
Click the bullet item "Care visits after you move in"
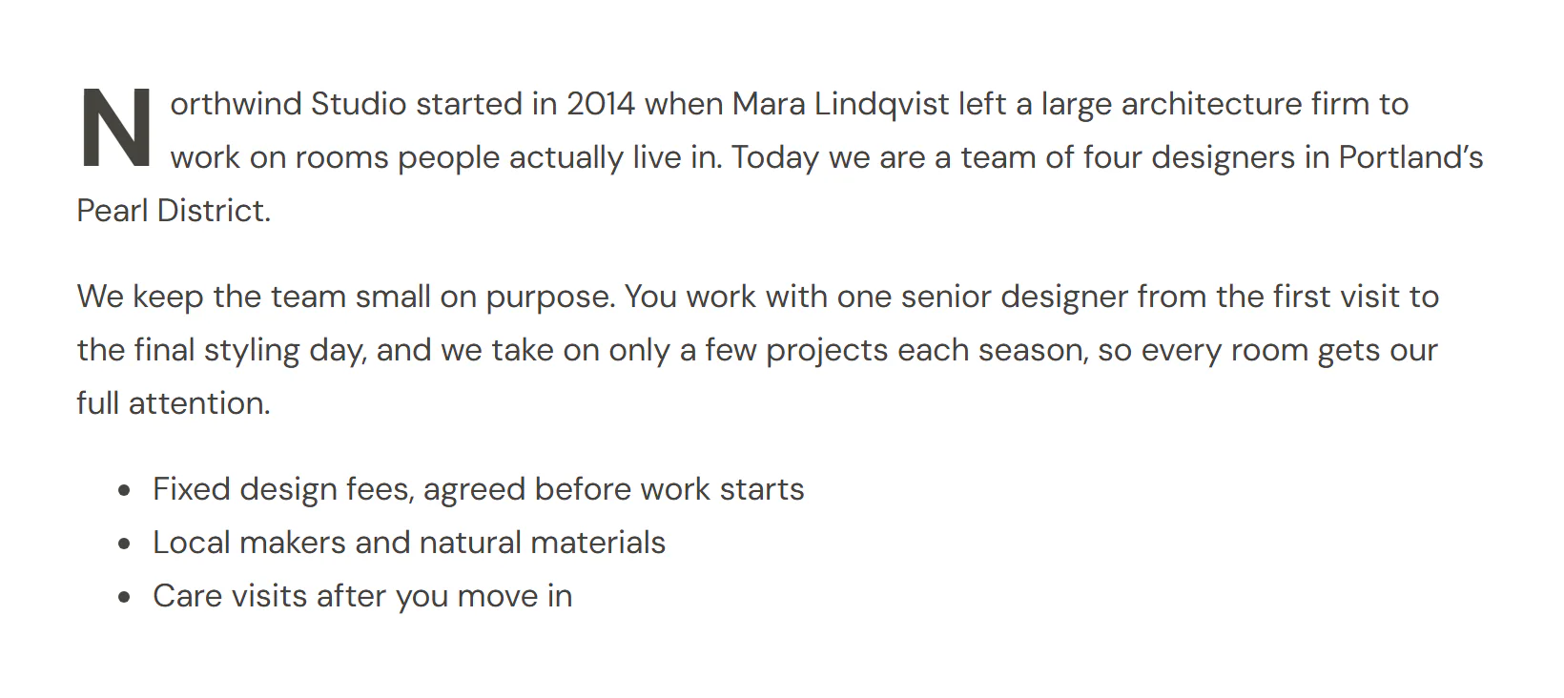pyautogui.click(x=362, y=596)
